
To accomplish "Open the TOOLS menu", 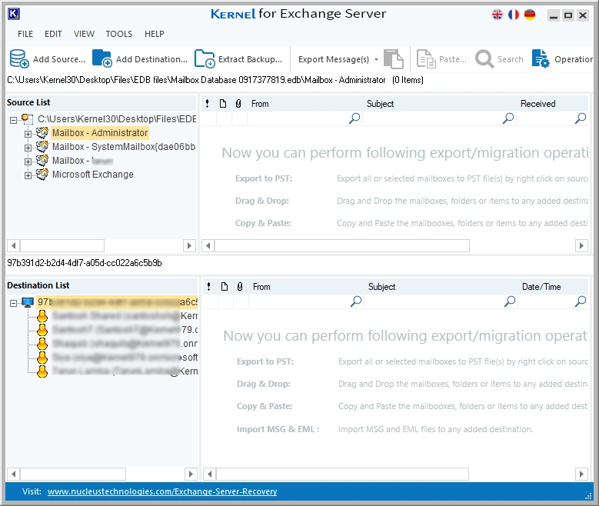I will (x=119, y=34).
